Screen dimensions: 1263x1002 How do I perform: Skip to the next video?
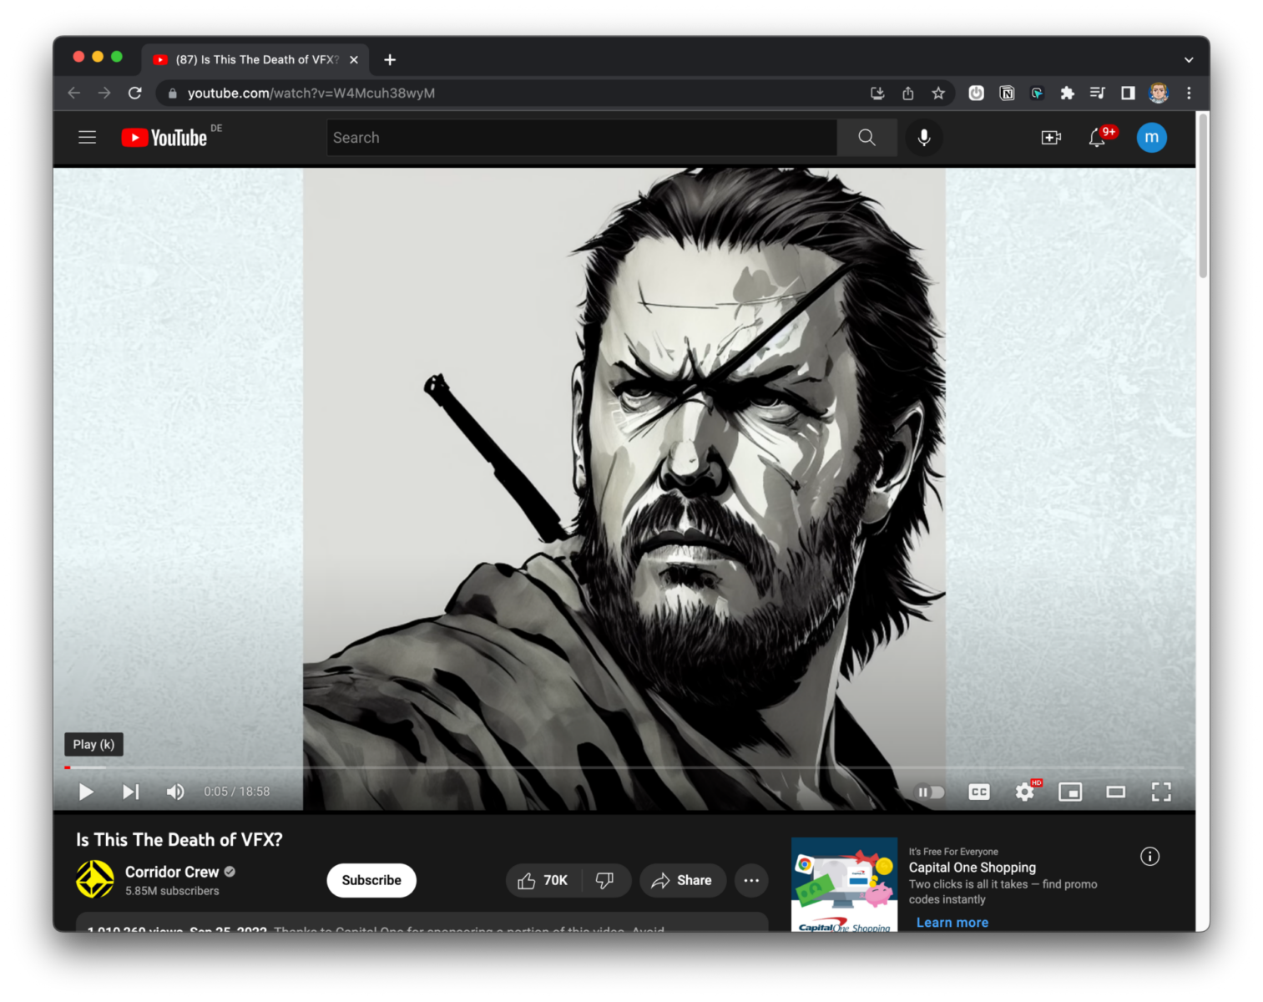pos(131,792)
